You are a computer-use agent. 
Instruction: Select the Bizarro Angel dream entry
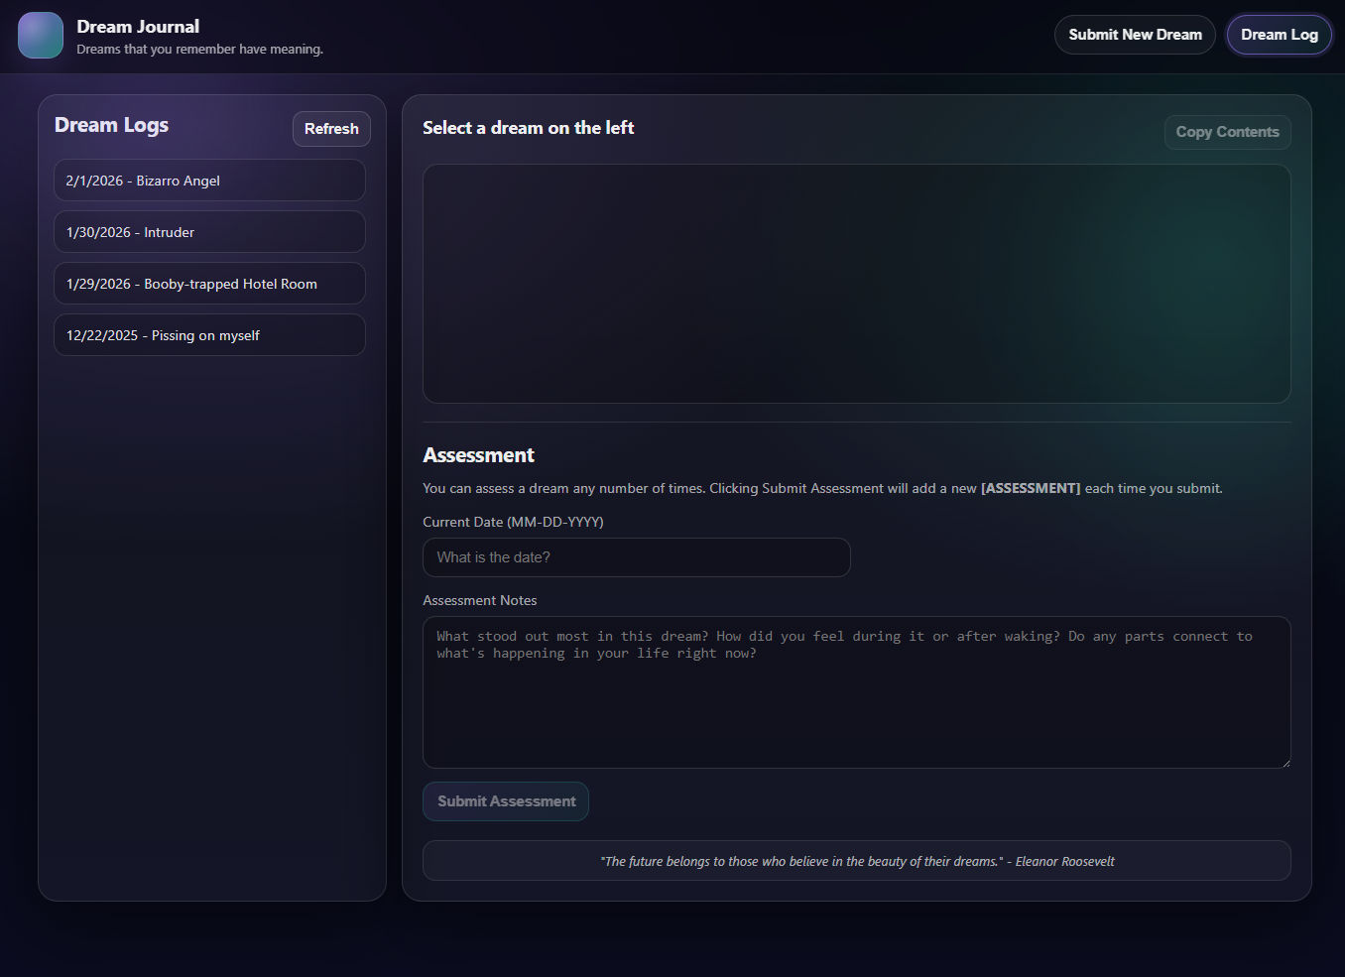click(209, 181)
